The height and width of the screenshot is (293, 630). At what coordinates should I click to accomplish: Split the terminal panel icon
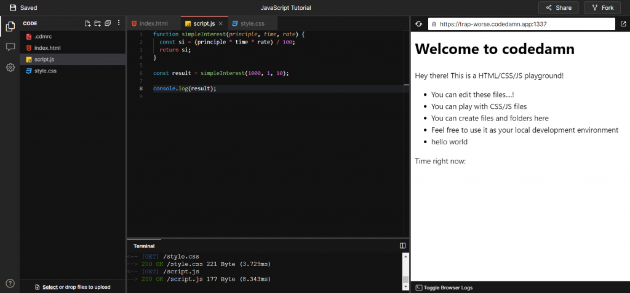(x=402, y=246)
